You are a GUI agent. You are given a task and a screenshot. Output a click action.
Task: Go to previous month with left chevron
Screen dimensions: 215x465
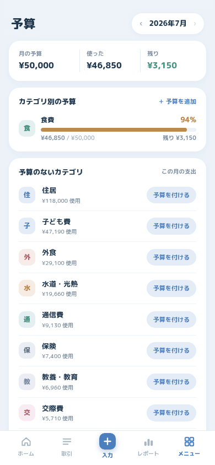[141, 24]
